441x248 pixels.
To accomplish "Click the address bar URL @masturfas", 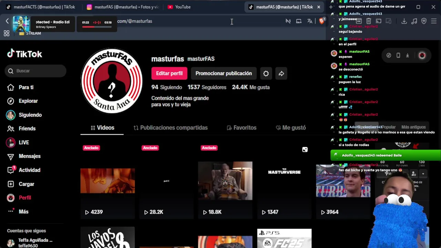I will click(x=135, y=21).
